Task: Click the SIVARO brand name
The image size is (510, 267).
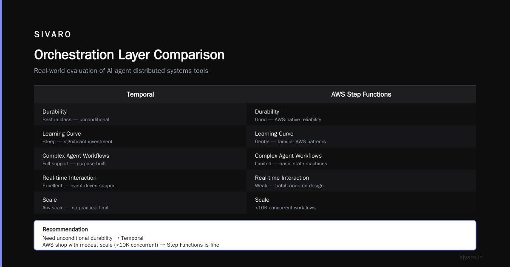Action: click(x=53, y=34)
